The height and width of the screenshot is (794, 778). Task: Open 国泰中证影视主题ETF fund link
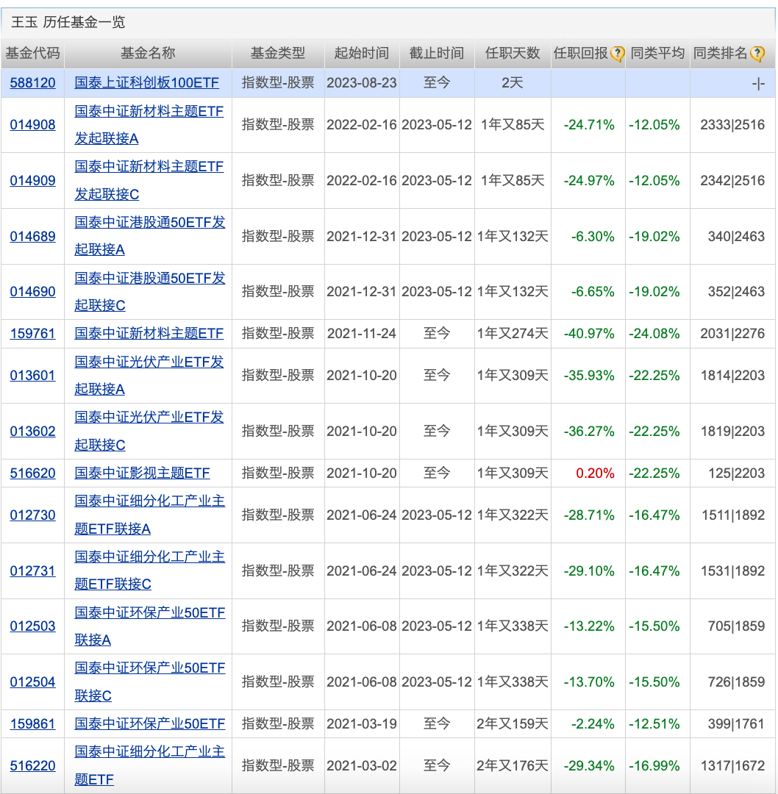click(x=143, y=473)
